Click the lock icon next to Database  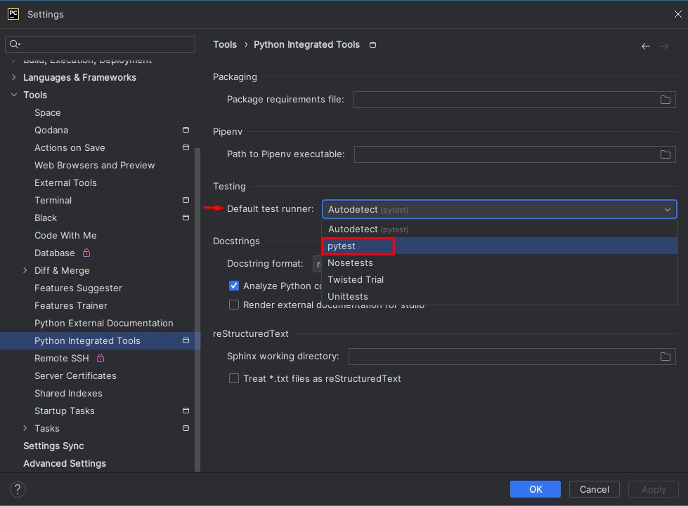(x=86, y=253)
